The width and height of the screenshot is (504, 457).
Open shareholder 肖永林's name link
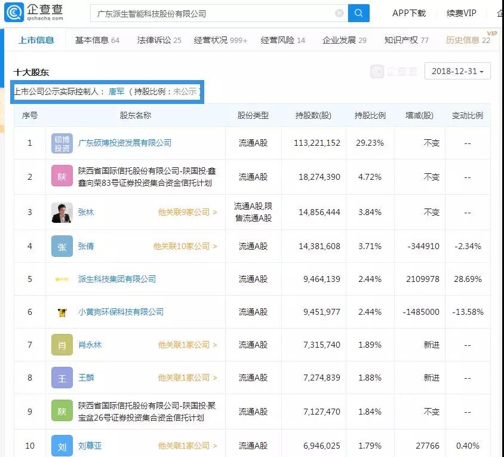click(90, 345)
